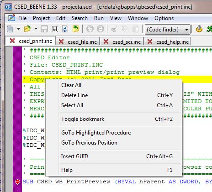212x192 pixels.
Task: Click the reload file icon with blue arrows
Action: 65,29
